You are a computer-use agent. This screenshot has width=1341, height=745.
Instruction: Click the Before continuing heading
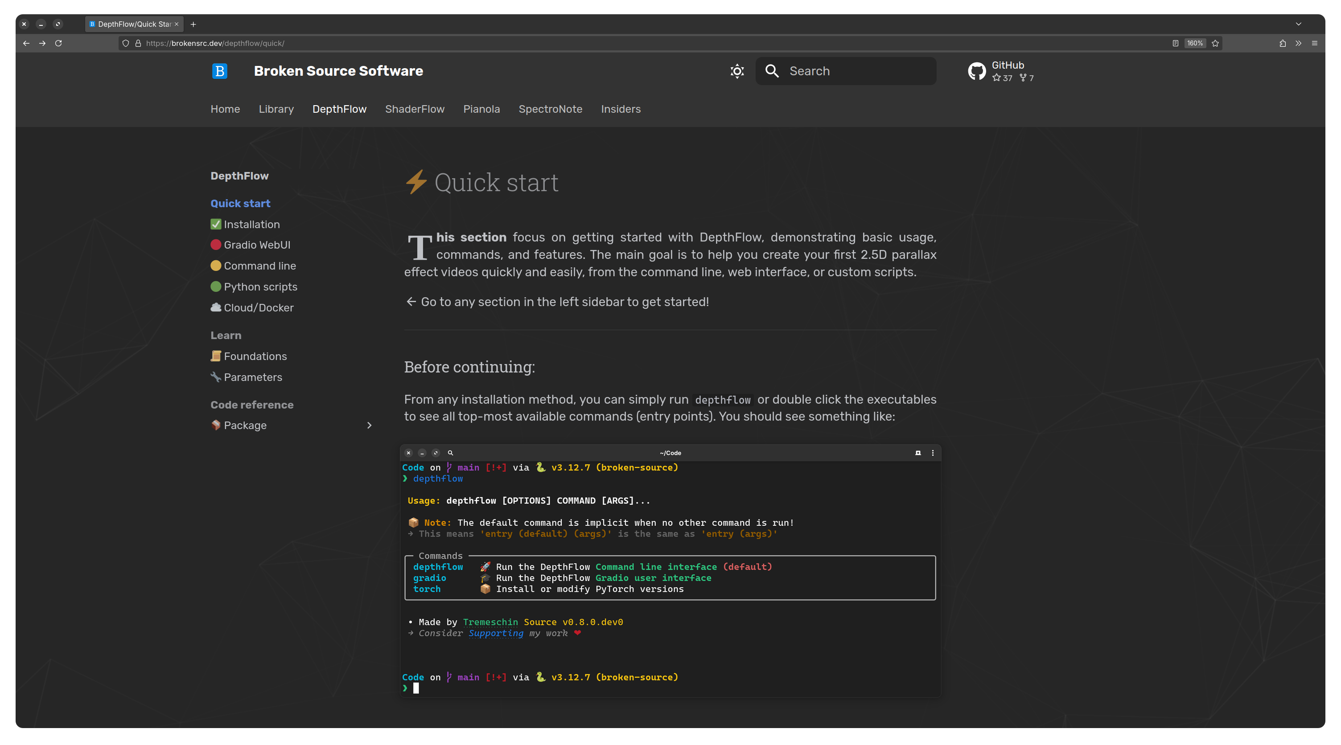[x=469, y=367]
